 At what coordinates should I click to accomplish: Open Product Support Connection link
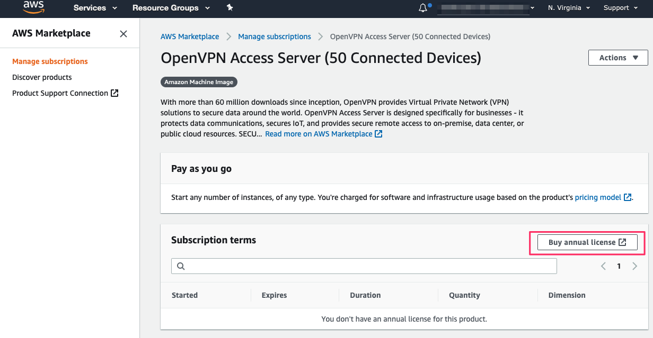[65, 93]
